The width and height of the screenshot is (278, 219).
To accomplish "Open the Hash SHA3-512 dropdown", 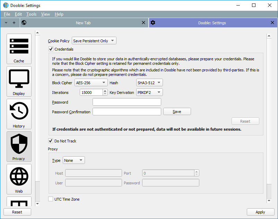I will click(149, 83).
